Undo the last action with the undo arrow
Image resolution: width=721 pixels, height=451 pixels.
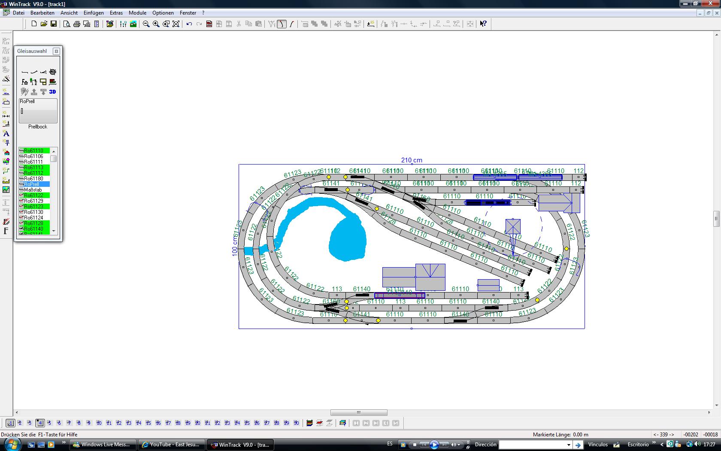click(x=189, y=24)
